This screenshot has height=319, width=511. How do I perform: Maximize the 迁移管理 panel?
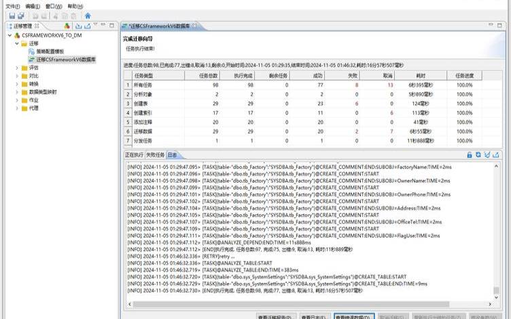pyautogui.click(x=111, y=24)
